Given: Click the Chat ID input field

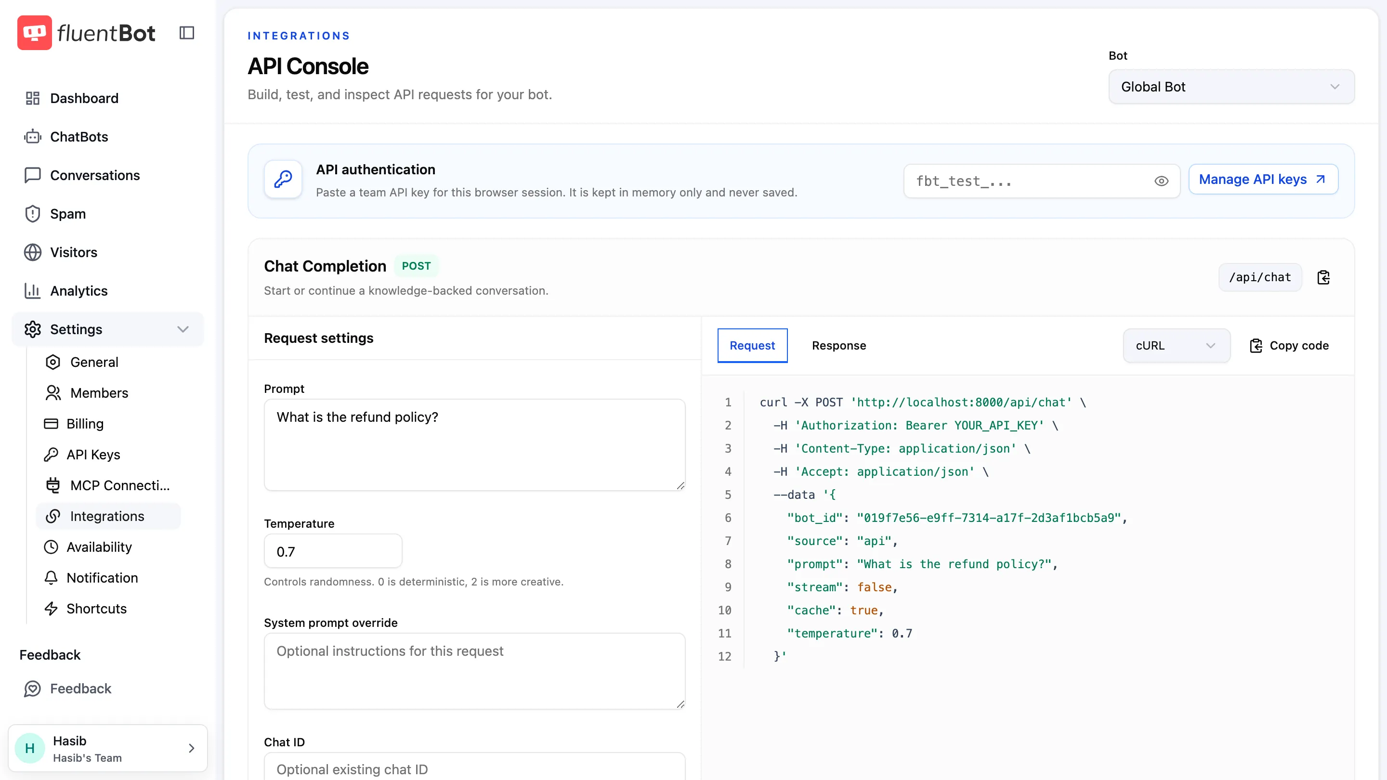Looking at the screenshot, I should (474, 767).
